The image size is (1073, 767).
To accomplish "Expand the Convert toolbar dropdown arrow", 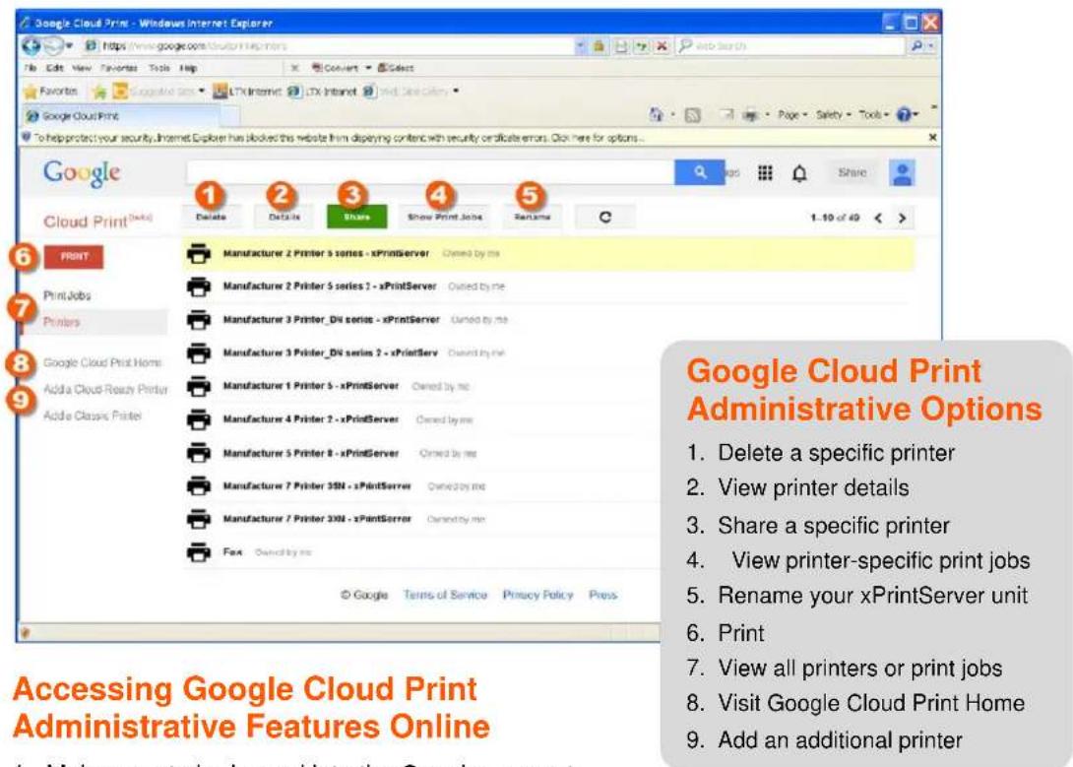I will coord(367,68).
